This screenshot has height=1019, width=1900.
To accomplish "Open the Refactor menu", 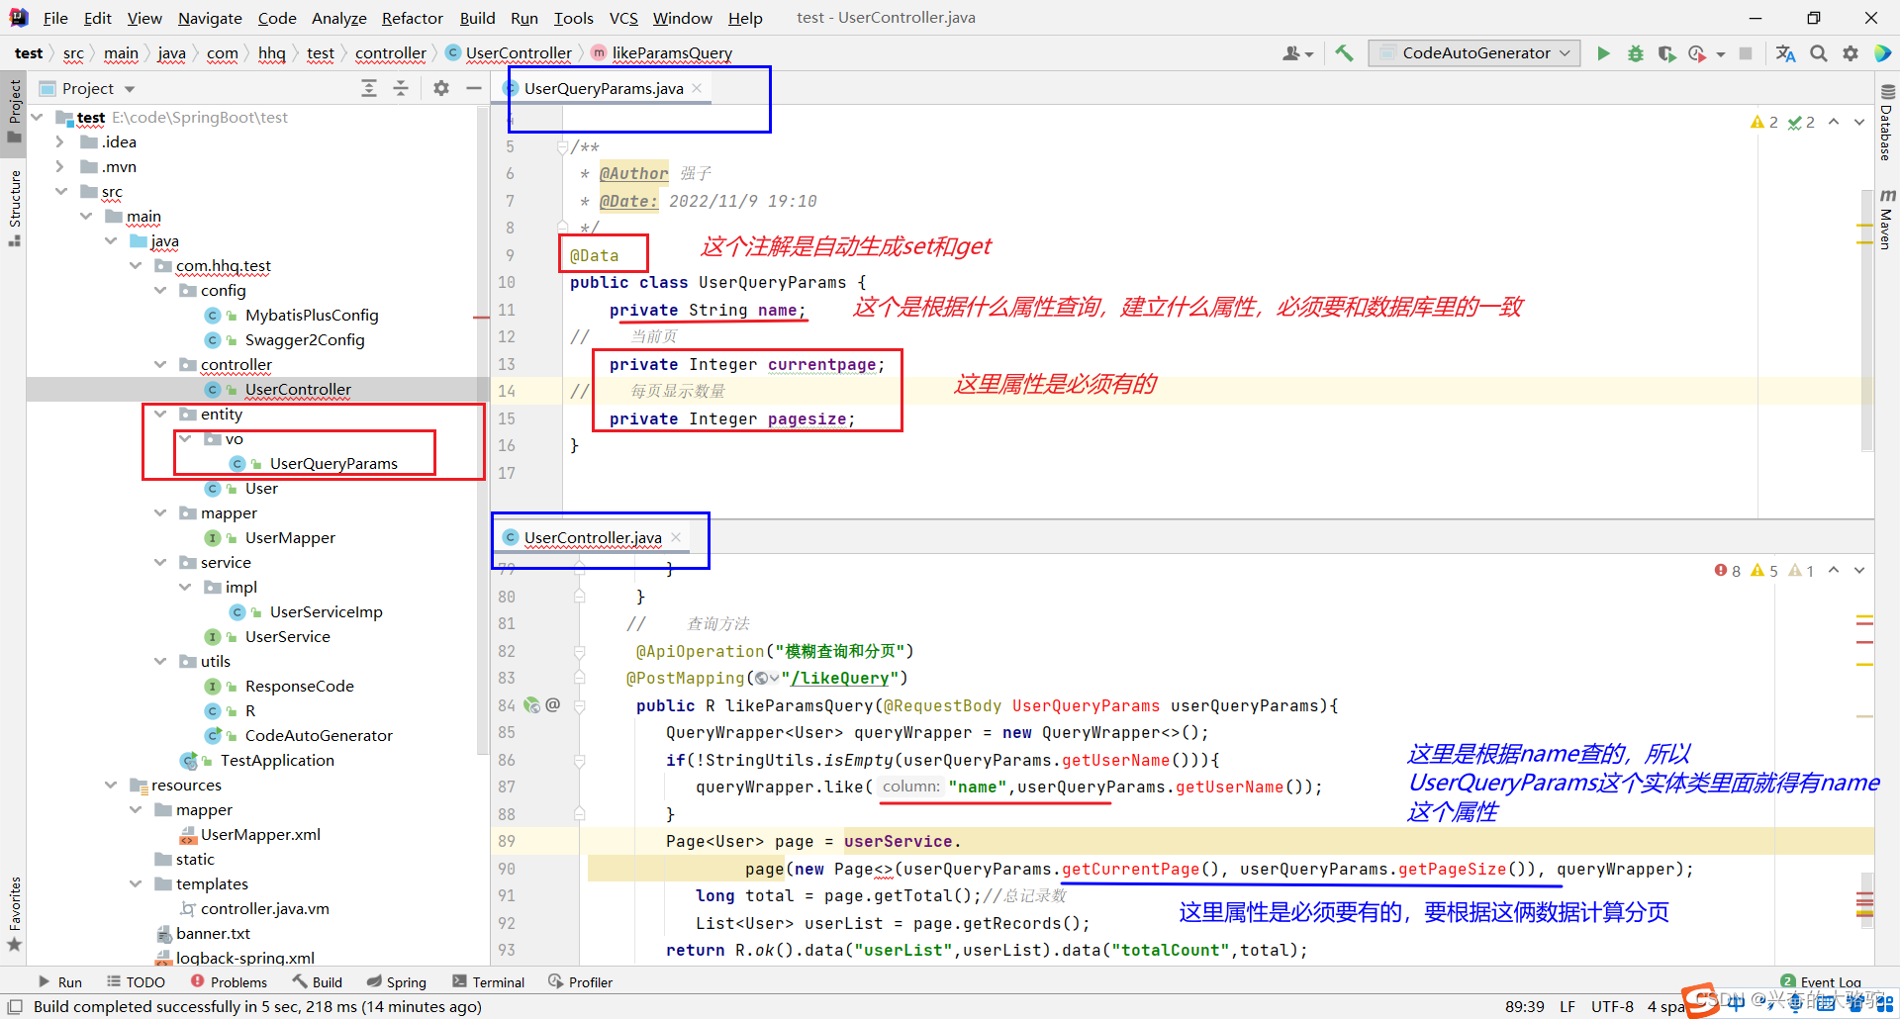I will [412, 17].
